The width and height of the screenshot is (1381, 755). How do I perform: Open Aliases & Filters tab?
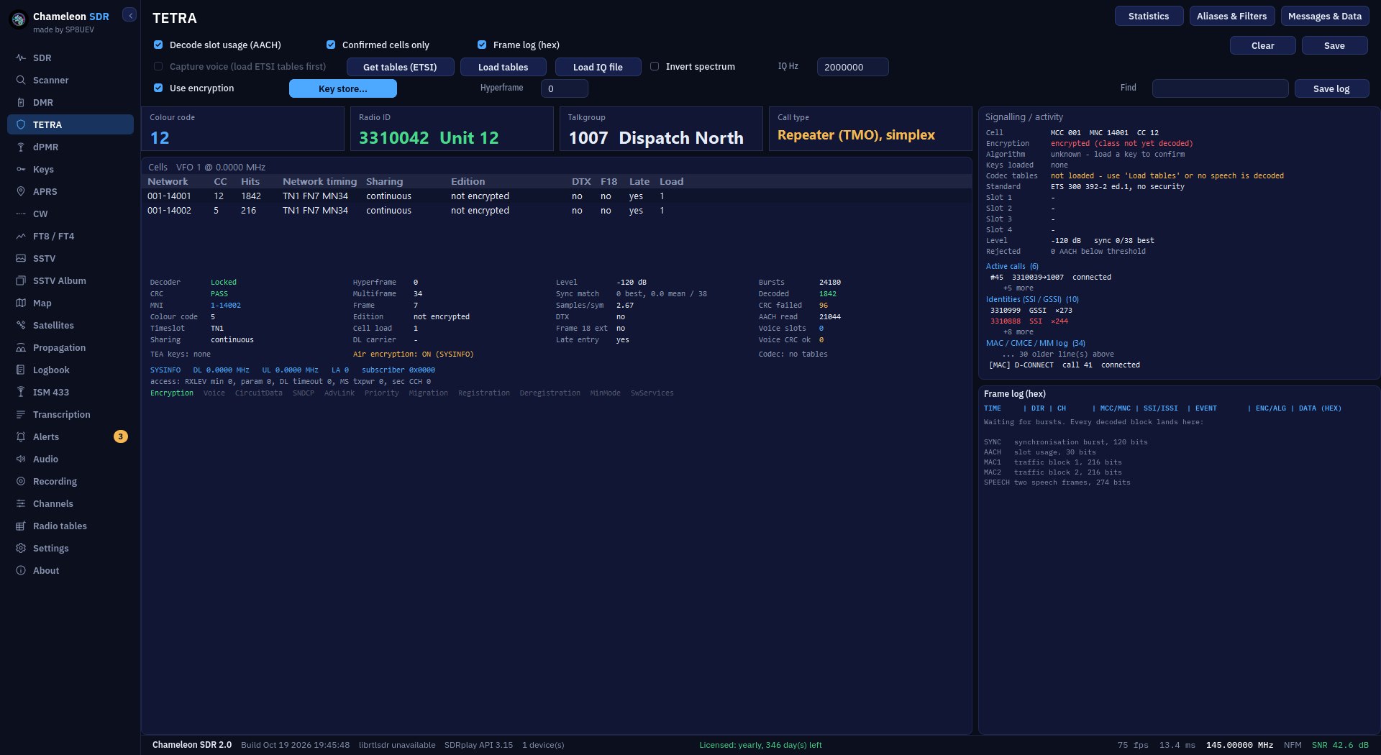[x=1231, y=16]
